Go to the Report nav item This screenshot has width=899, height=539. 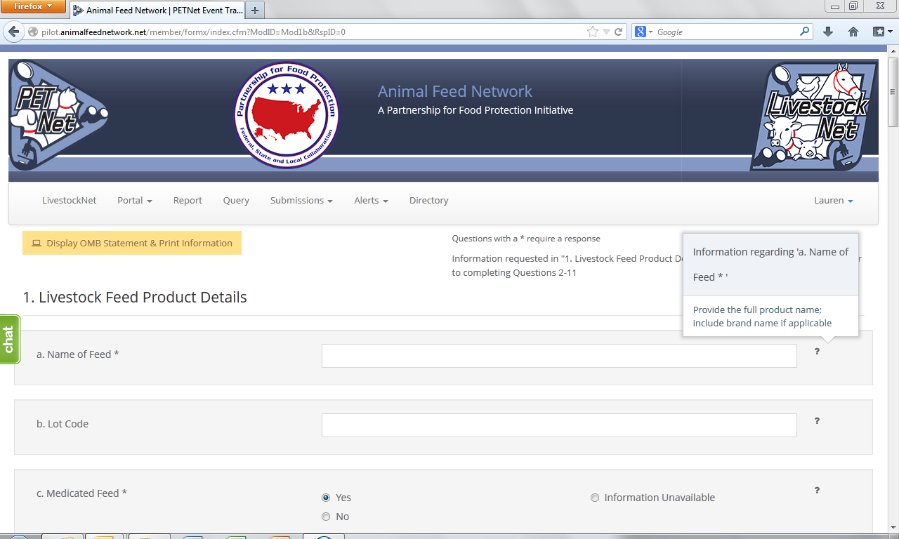tap(188, 201)
